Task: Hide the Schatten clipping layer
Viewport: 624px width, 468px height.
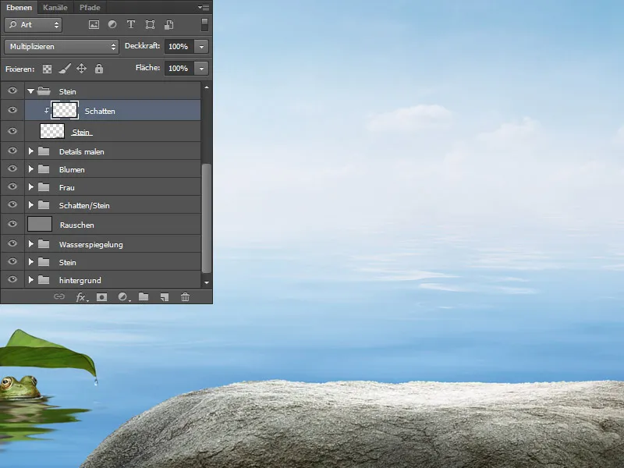Action: [x=12, y=110]
